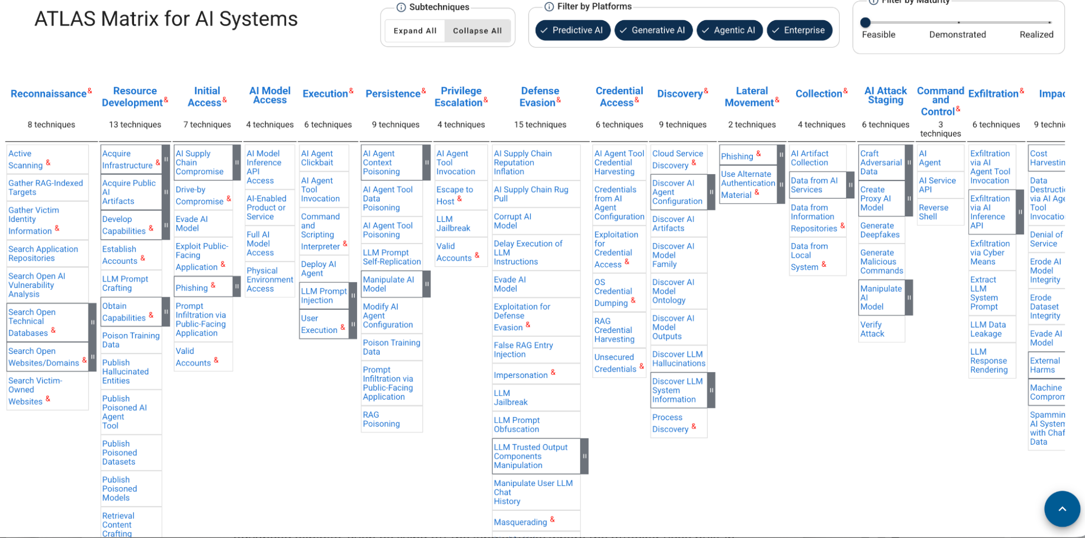Click the info icon beside Subtechniques
1085x538 pixels.
point(401,7)
